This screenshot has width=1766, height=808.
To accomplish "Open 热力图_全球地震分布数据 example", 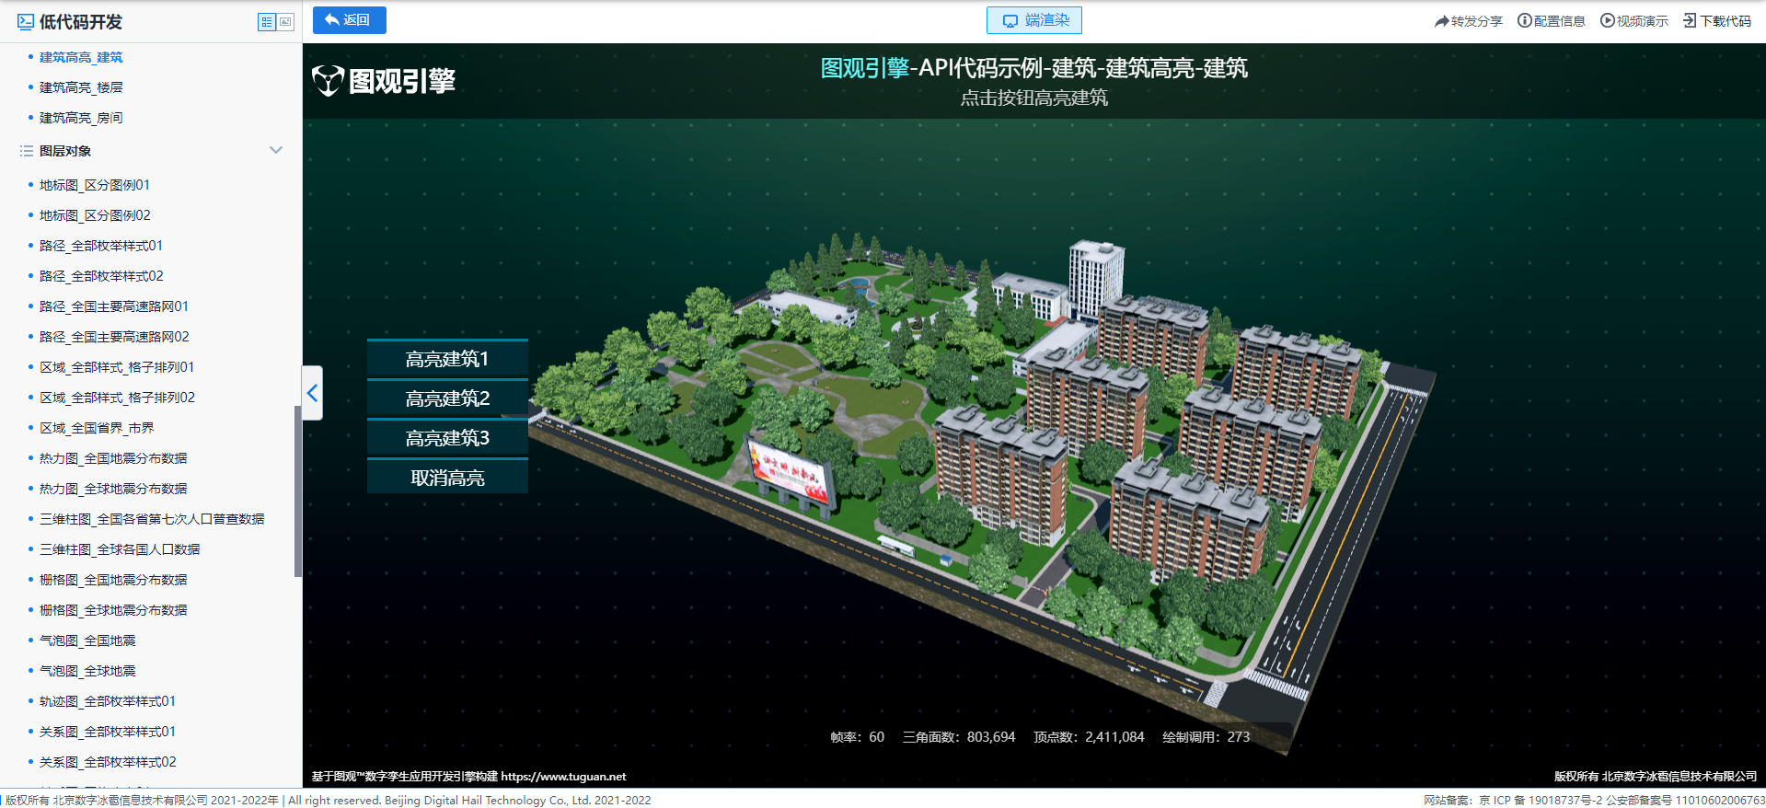I will tap(113, 489).
